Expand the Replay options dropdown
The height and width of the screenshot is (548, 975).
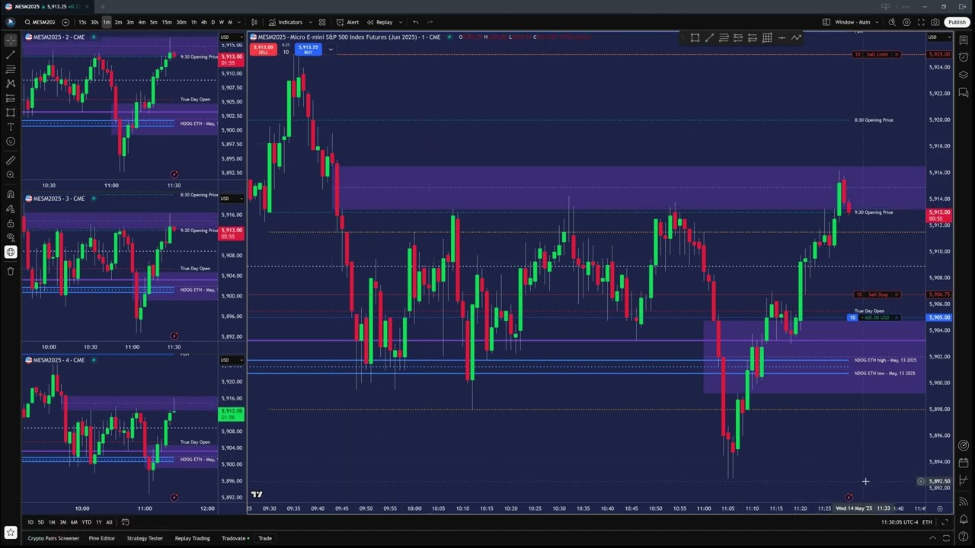pos(401,22)
